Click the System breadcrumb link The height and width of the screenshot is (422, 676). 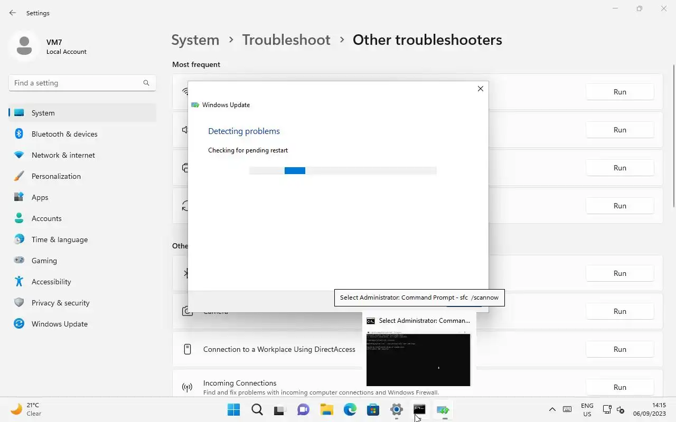(x=195, y=40)
